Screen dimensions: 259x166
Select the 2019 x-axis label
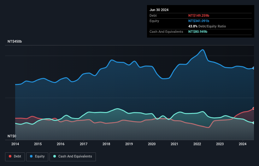point(129,144)
